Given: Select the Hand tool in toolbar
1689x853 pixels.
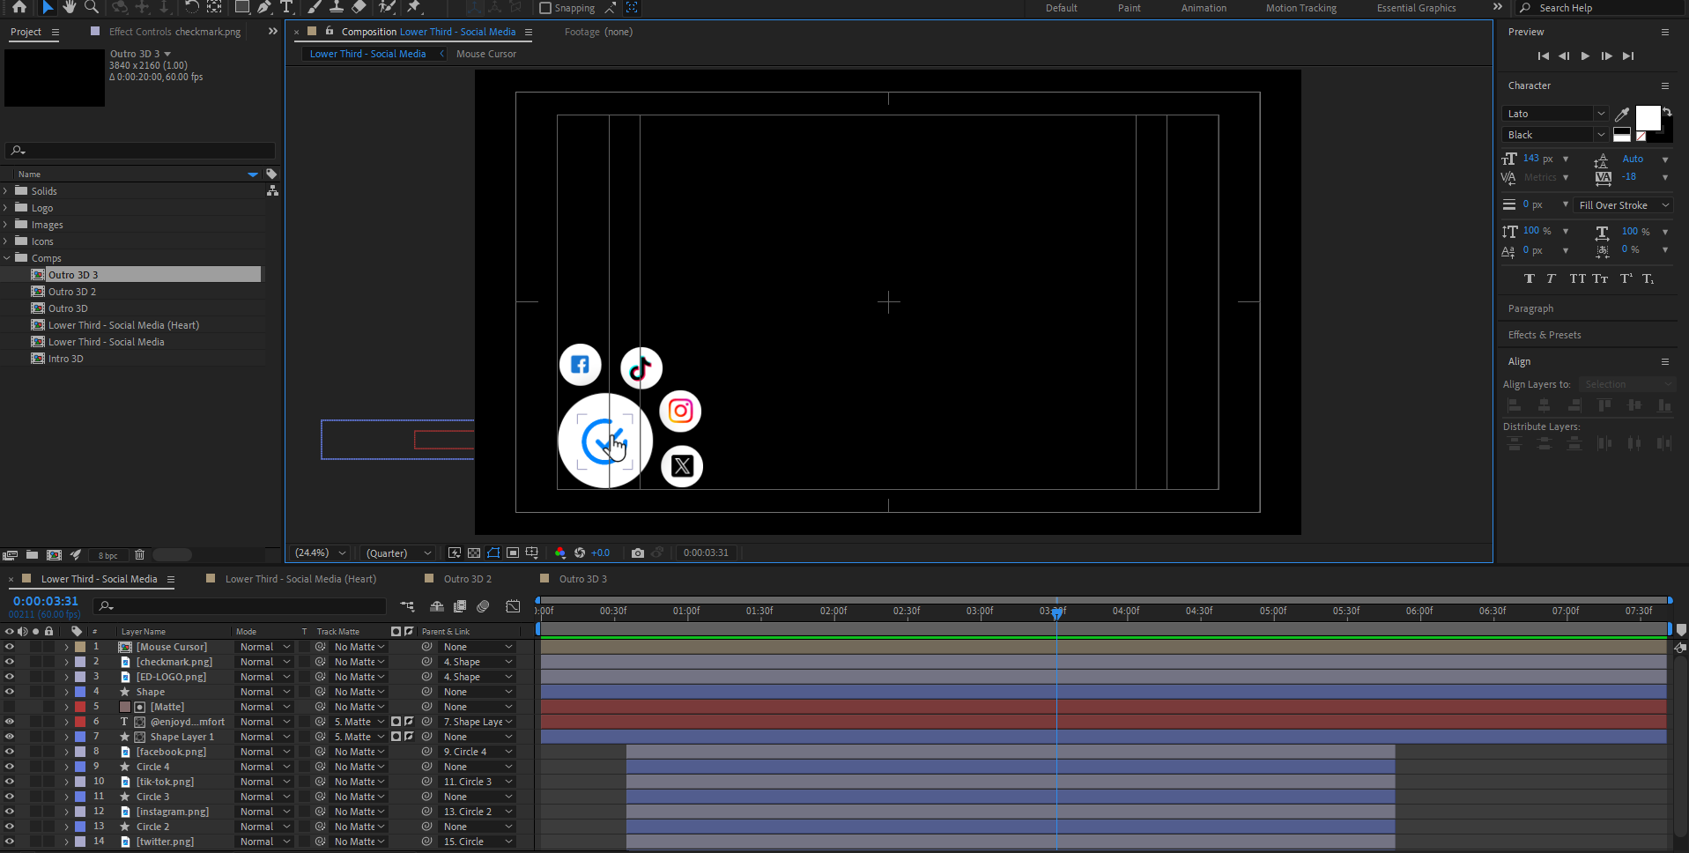Looking at the screenshot, I should coord(69,7).
